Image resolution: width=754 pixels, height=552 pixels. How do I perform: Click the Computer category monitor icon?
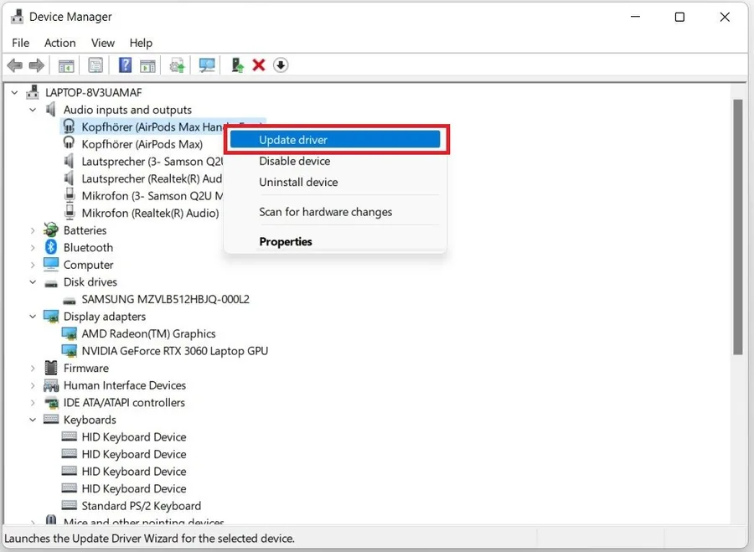(x=50, y=265)
